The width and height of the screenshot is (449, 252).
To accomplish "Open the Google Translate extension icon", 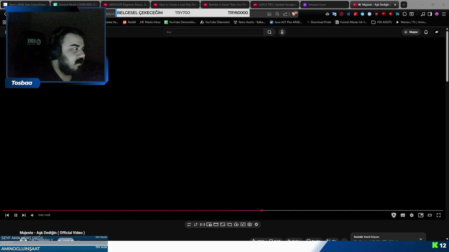I will tap(334, 14).
